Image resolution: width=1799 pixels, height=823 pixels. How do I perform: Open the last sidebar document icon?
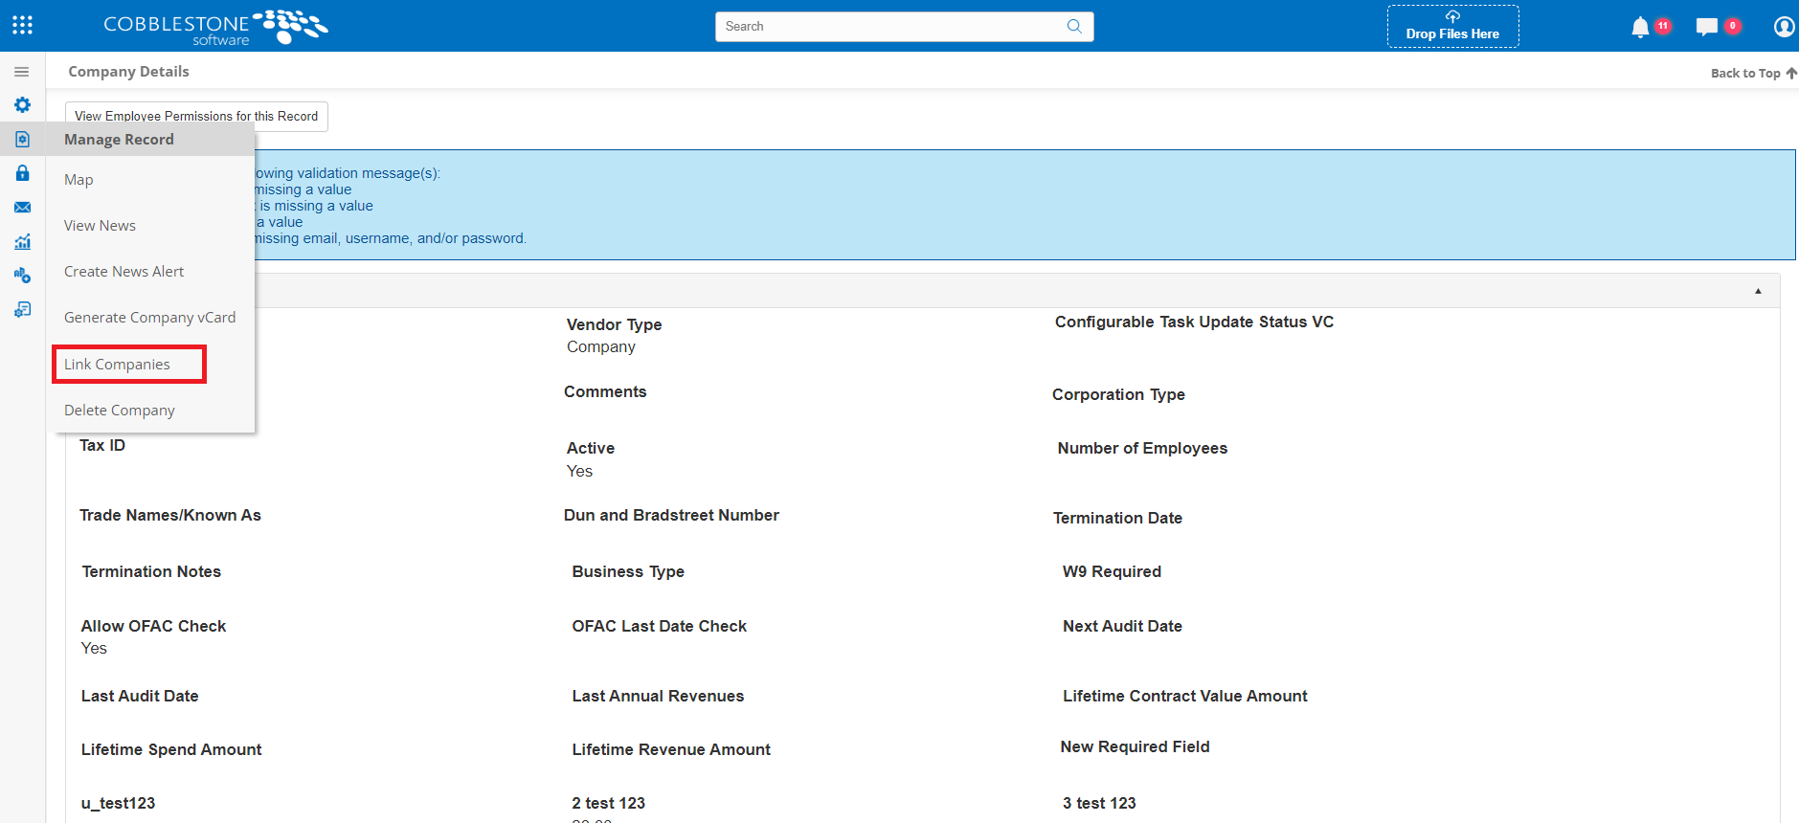(x=22, y=310)
